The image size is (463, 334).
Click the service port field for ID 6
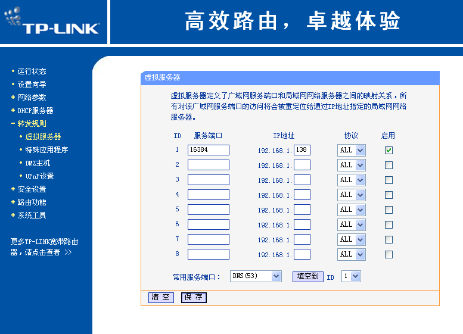coord(209,224)
